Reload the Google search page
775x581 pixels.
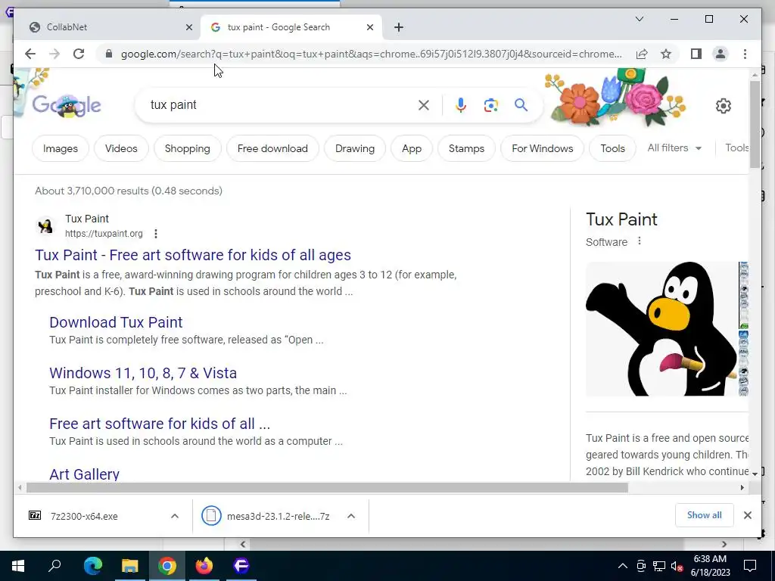pyautogui.click(x=79, y=54)
